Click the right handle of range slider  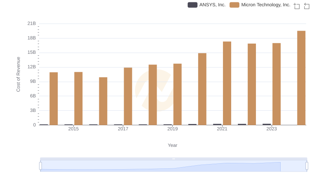click(x=307, y=166)
